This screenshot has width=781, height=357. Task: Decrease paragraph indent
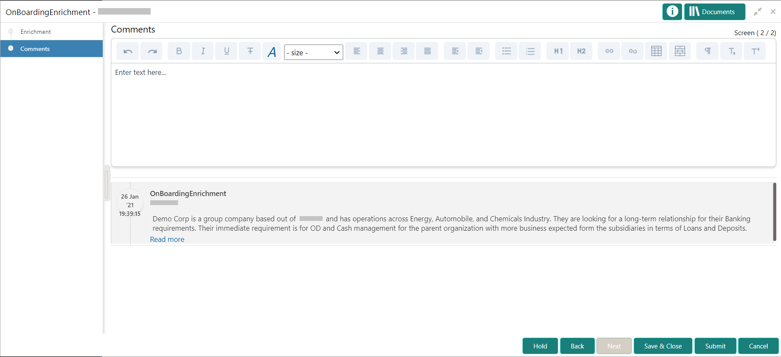tap(478, 51)
